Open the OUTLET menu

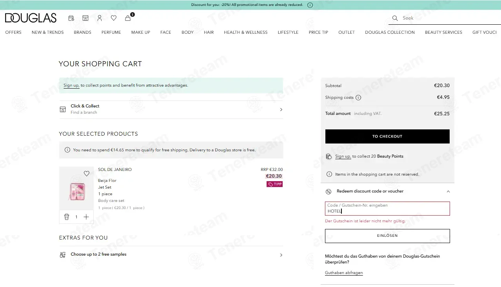point(347,32)
